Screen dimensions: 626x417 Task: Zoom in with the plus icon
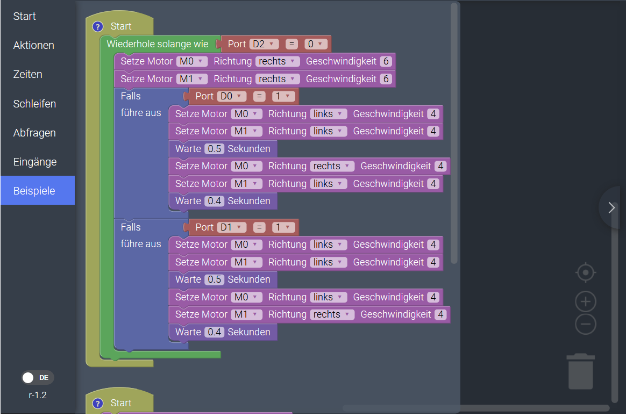click(586, 302)
